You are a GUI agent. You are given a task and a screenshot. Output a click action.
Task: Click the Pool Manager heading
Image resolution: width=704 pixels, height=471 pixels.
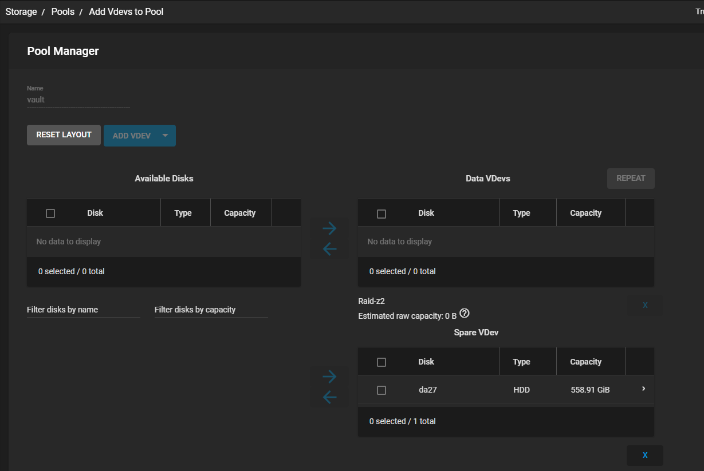63,51
